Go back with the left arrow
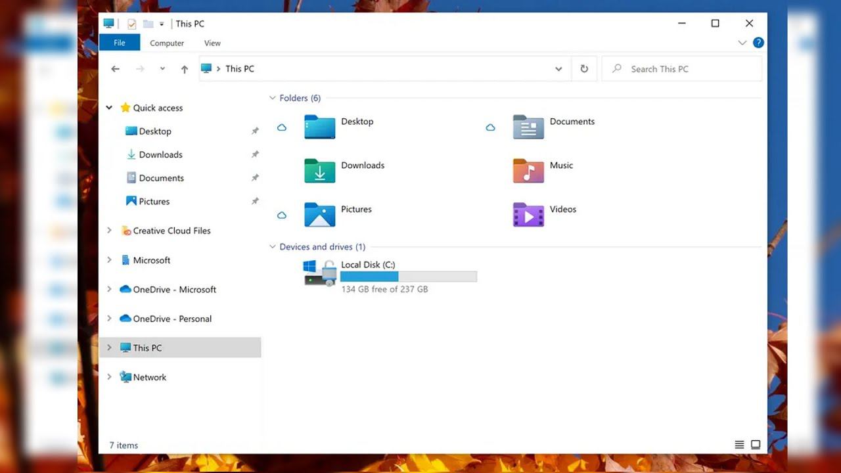 pyautogui.click(x=116, y=69)
